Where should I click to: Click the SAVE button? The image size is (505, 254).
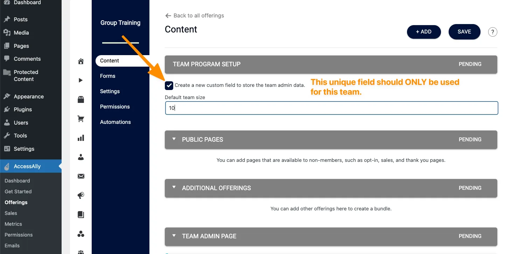(x=464, y=32)
